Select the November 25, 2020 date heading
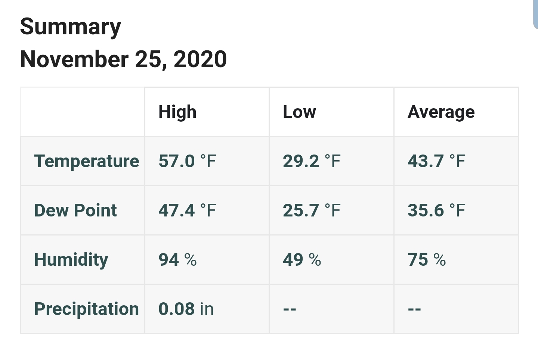This screenshot has height=340, width=538. (123, 59)
